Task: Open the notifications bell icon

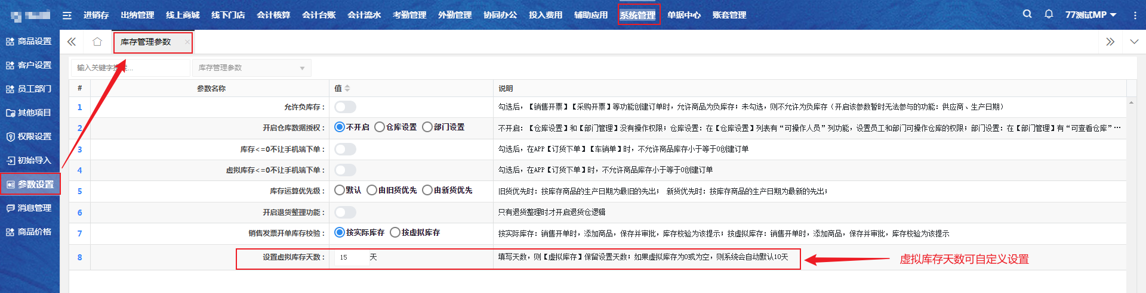Action: [1049, 14]
